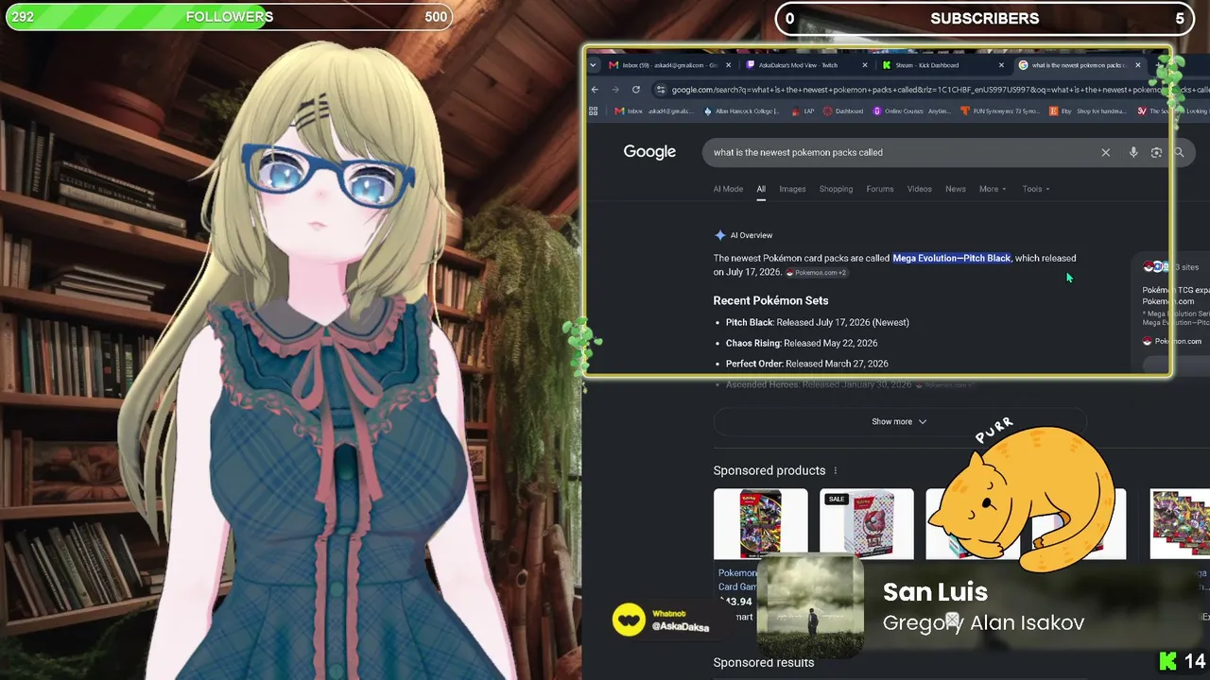Close the Twitch Mod View tab
Viewport: 1210px width, 680px height.
tap(865, 65)
